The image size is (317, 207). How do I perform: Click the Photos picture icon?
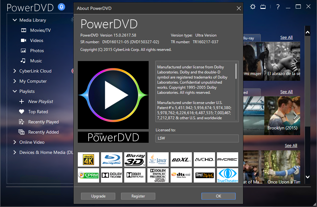(24, 51)
